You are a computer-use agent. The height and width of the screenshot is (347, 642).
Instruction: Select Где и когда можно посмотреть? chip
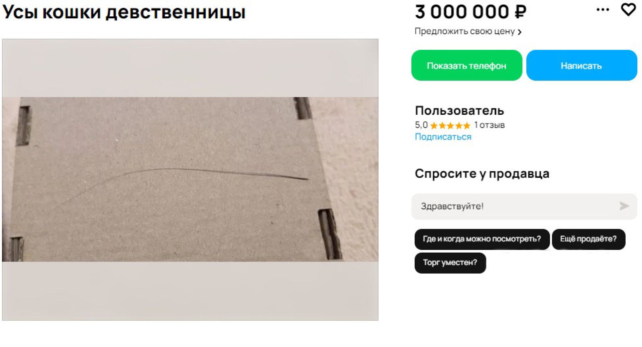click(x=482, y=239)
